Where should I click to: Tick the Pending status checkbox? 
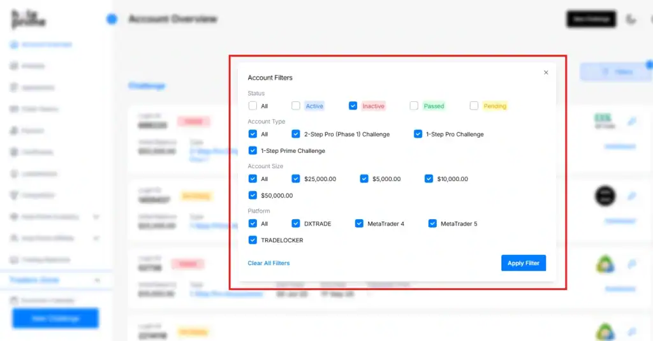(474, 106)
